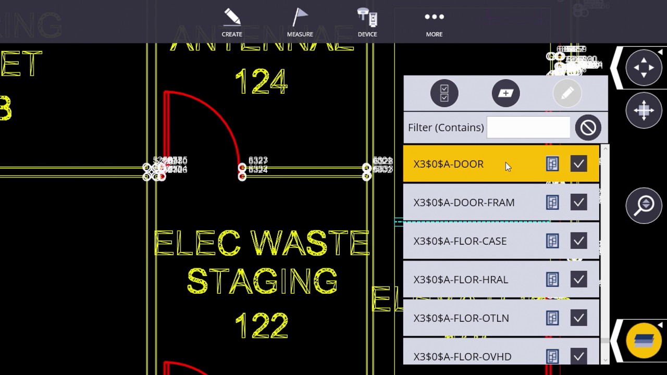Viewport: 667px width, 375px height.
Task: Open the Create menu
Action: point(232,22)
